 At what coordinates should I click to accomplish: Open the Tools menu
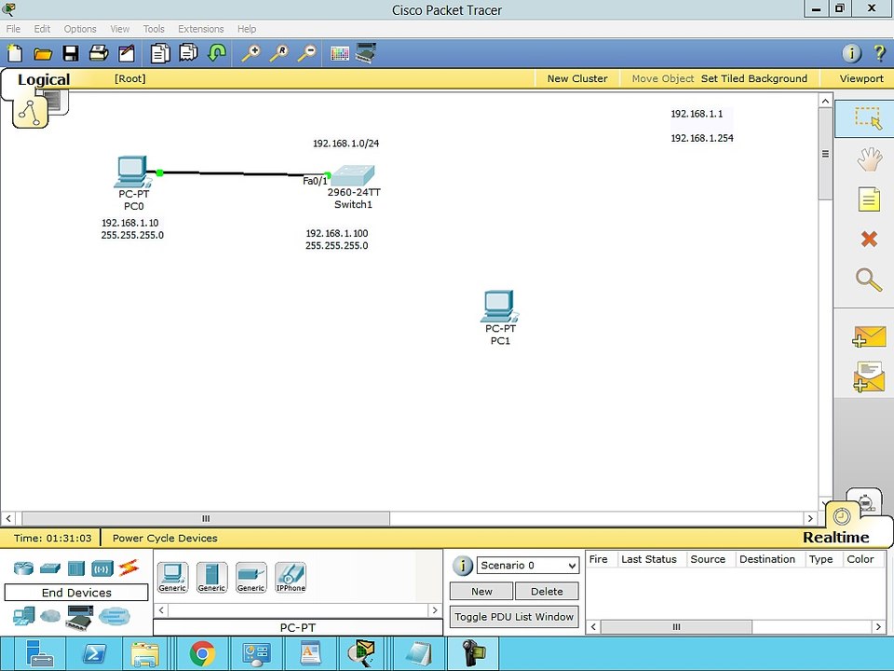pyautogui.click(x=154, y=29)
